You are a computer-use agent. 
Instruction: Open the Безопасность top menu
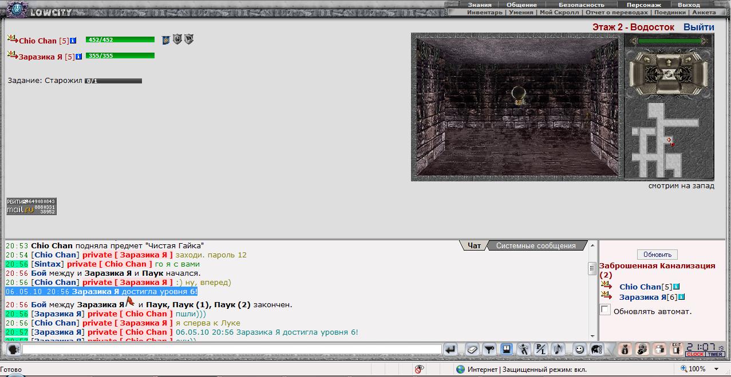pyautogui.click(x=582, y=5)
